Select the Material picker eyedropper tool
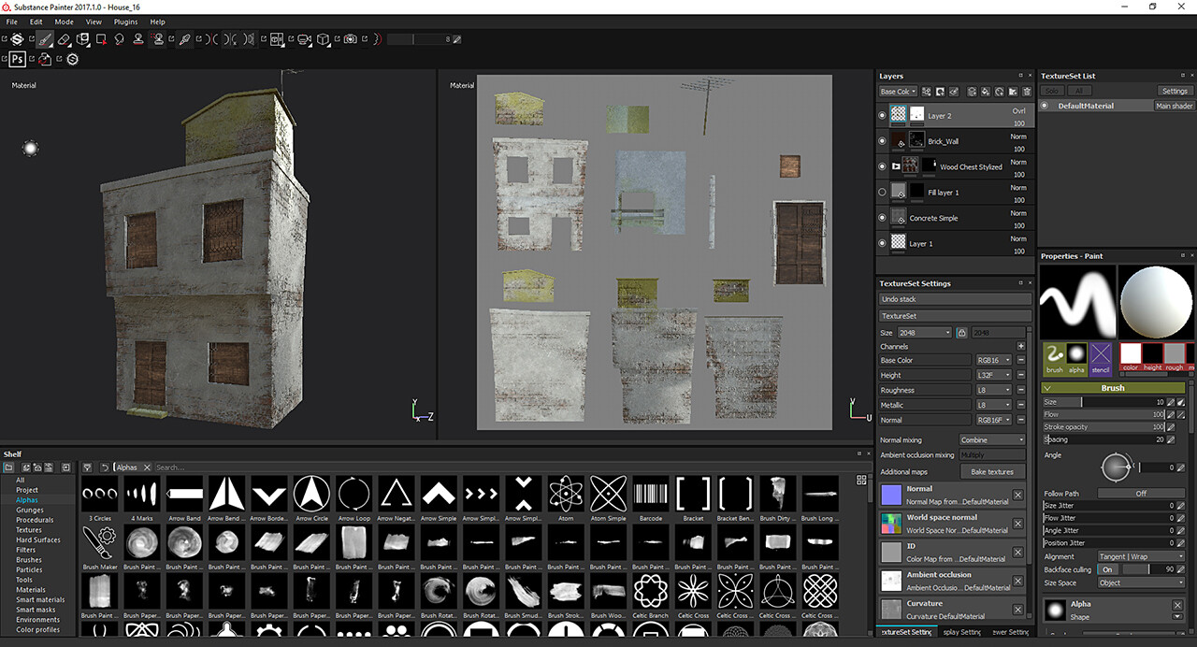This screenshot has width=1197, height=647. 184,39
